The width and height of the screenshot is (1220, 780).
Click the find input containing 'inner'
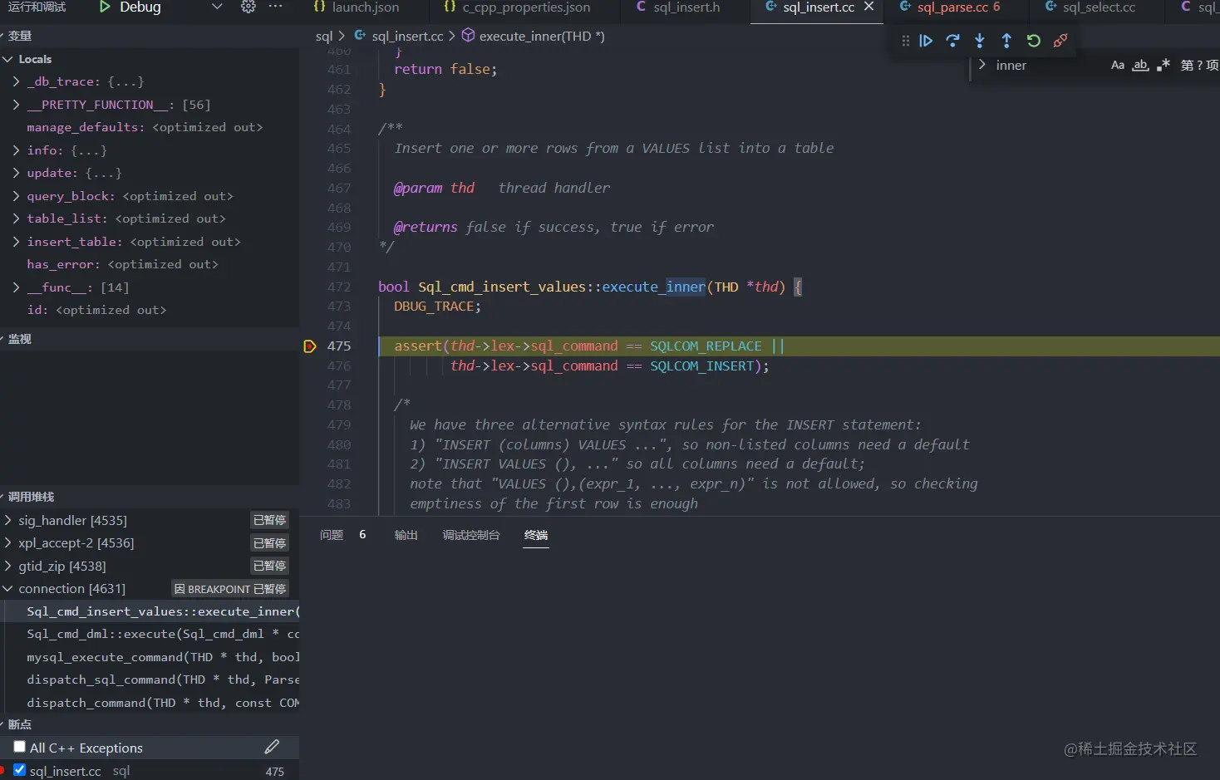coord(1049,66)
